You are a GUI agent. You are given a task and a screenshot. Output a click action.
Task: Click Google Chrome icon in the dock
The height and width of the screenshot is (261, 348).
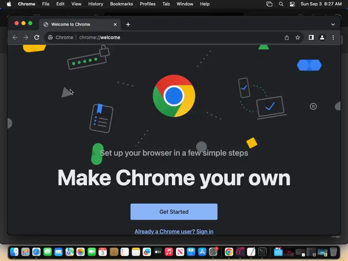click(229, 252)
